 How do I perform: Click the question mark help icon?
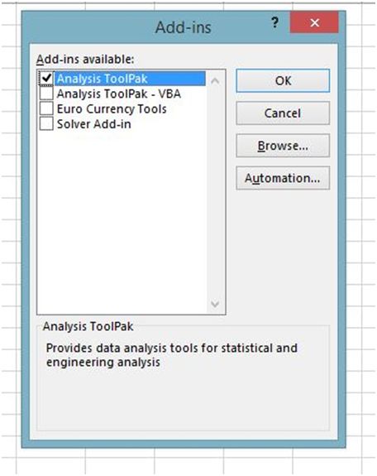pos(274,23)
